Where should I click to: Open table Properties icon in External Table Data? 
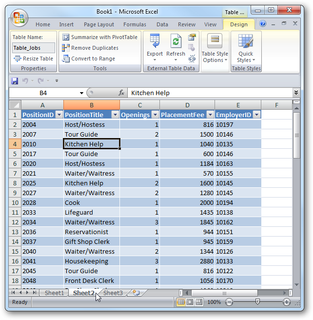(x=192, y=37)
